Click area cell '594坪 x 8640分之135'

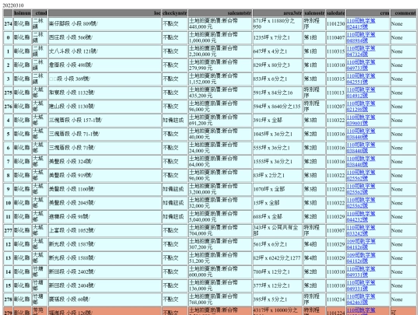tap(278, 107)
